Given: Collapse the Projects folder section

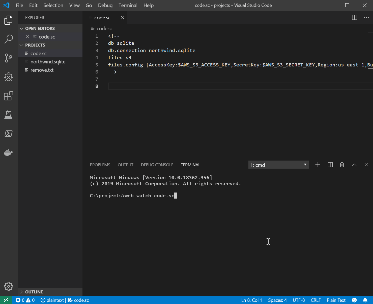Looking at the screenshot, I should (x=50, y=45).
